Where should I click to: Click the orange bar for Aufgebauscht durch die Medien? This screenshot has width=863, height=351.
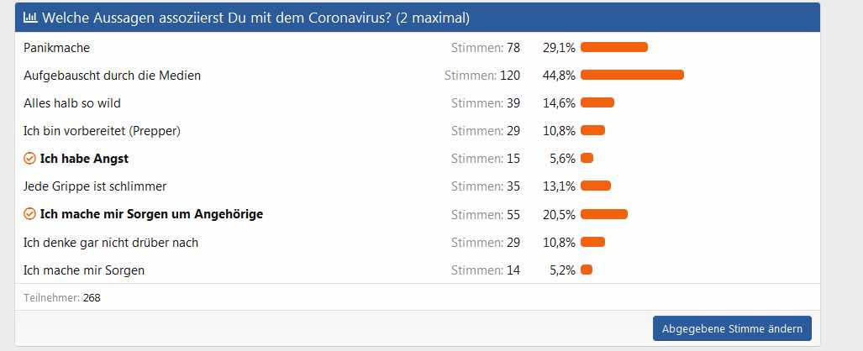coord(632,76)
